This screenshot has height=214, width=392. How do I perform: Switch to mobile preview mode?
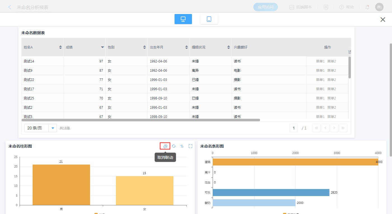pos(209,19)
